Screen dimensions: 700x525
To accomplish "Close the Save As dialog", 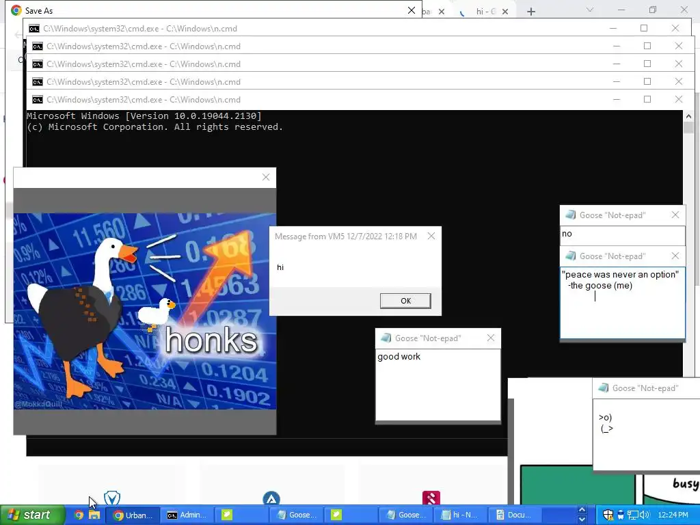I will (x=412, y=10).
